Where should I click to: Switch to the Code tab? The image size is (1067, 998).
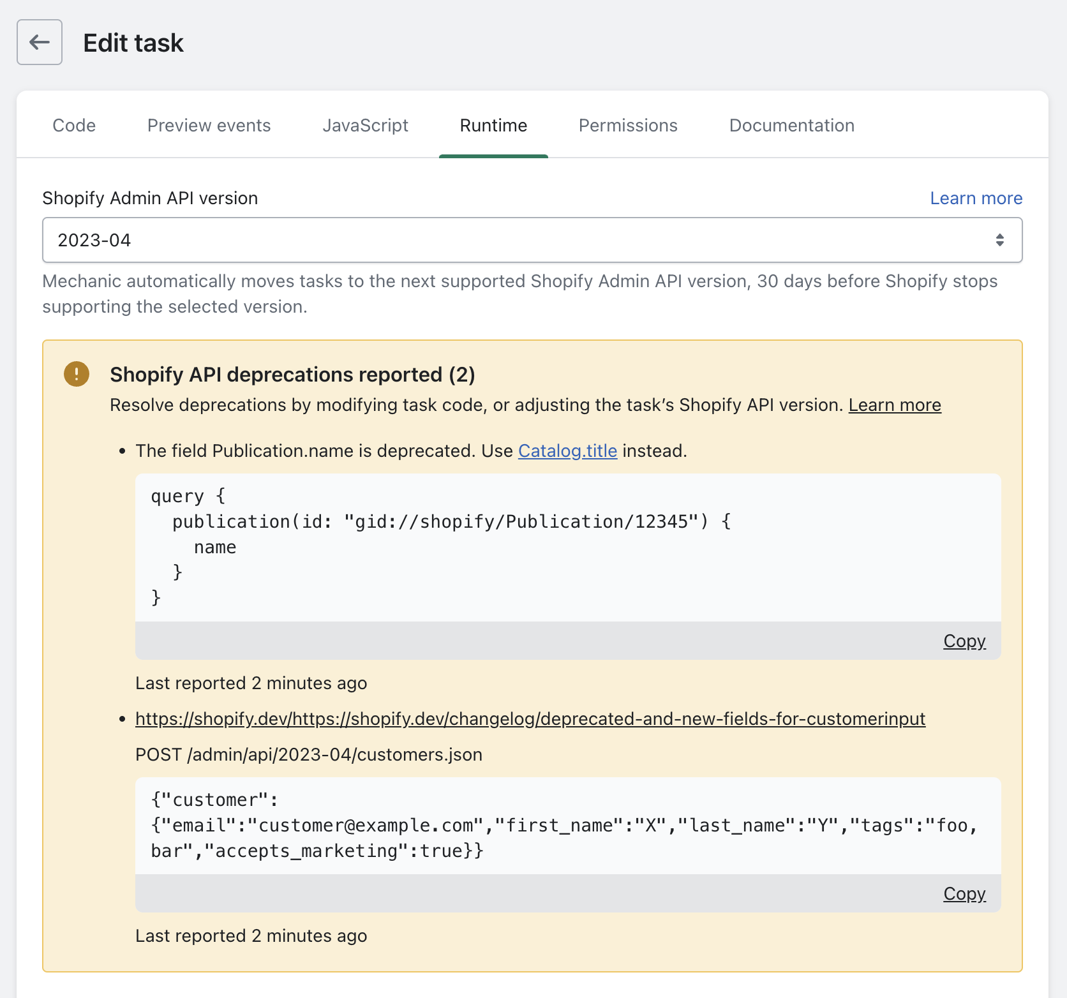[x=74, y=126]
